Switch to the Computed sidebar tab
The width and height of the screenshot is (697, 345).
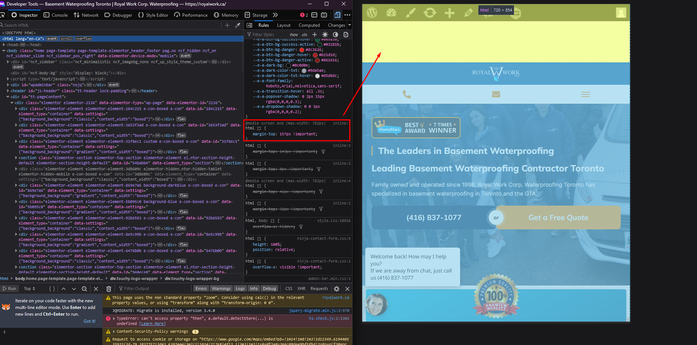point(309,25)
